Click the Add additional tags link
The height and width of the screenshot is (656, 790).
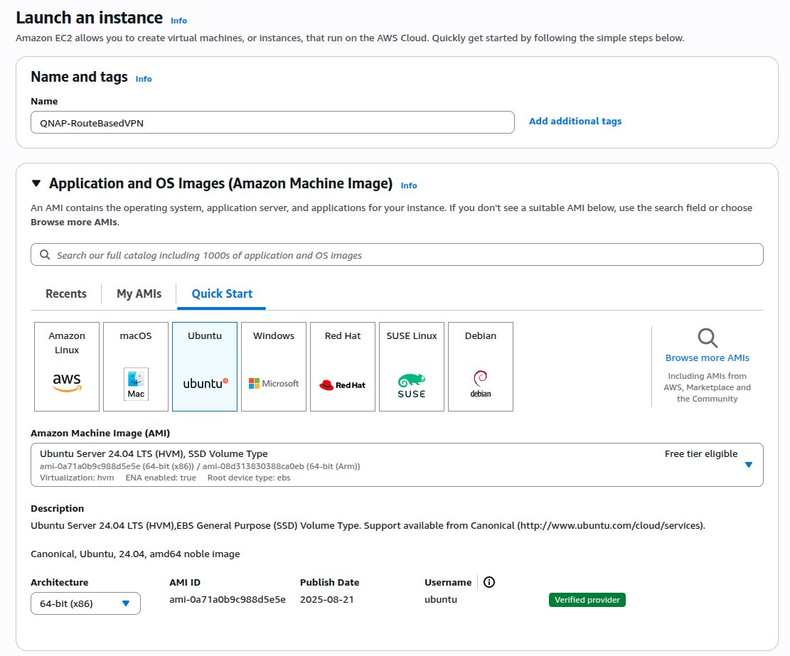click(x=575, y=122)
